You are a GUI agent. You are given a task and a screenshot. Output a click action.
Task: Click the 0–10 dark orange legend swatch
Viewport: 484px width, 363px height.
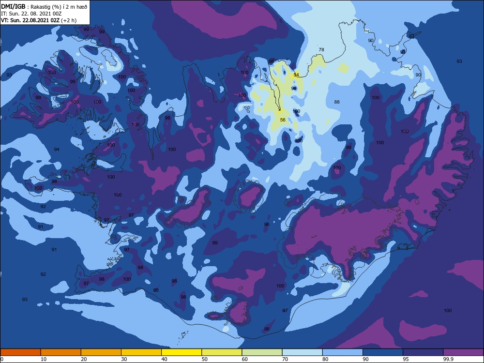pyautogui.click(x=20, y=352)
